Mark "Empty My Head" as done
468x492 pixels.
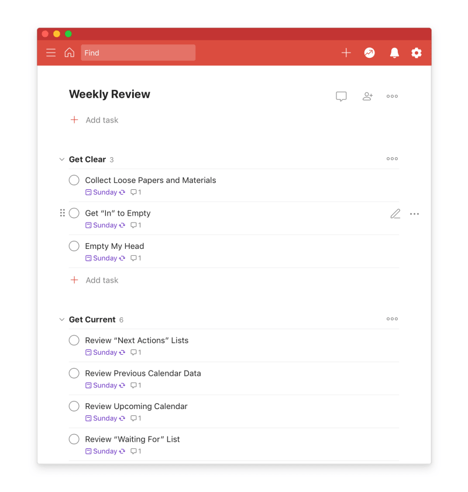[74, 246]
